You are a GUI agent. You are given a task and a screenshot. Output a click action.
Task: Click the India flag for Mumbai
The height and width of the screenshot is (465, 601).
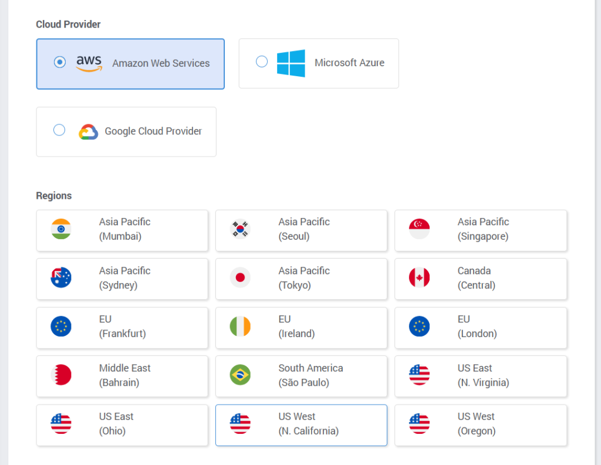tap(61, 229)
